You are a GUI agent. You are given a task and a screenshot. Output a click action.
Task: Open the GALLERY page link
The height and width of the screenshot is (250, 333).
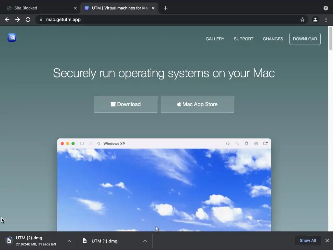point(215,39)
